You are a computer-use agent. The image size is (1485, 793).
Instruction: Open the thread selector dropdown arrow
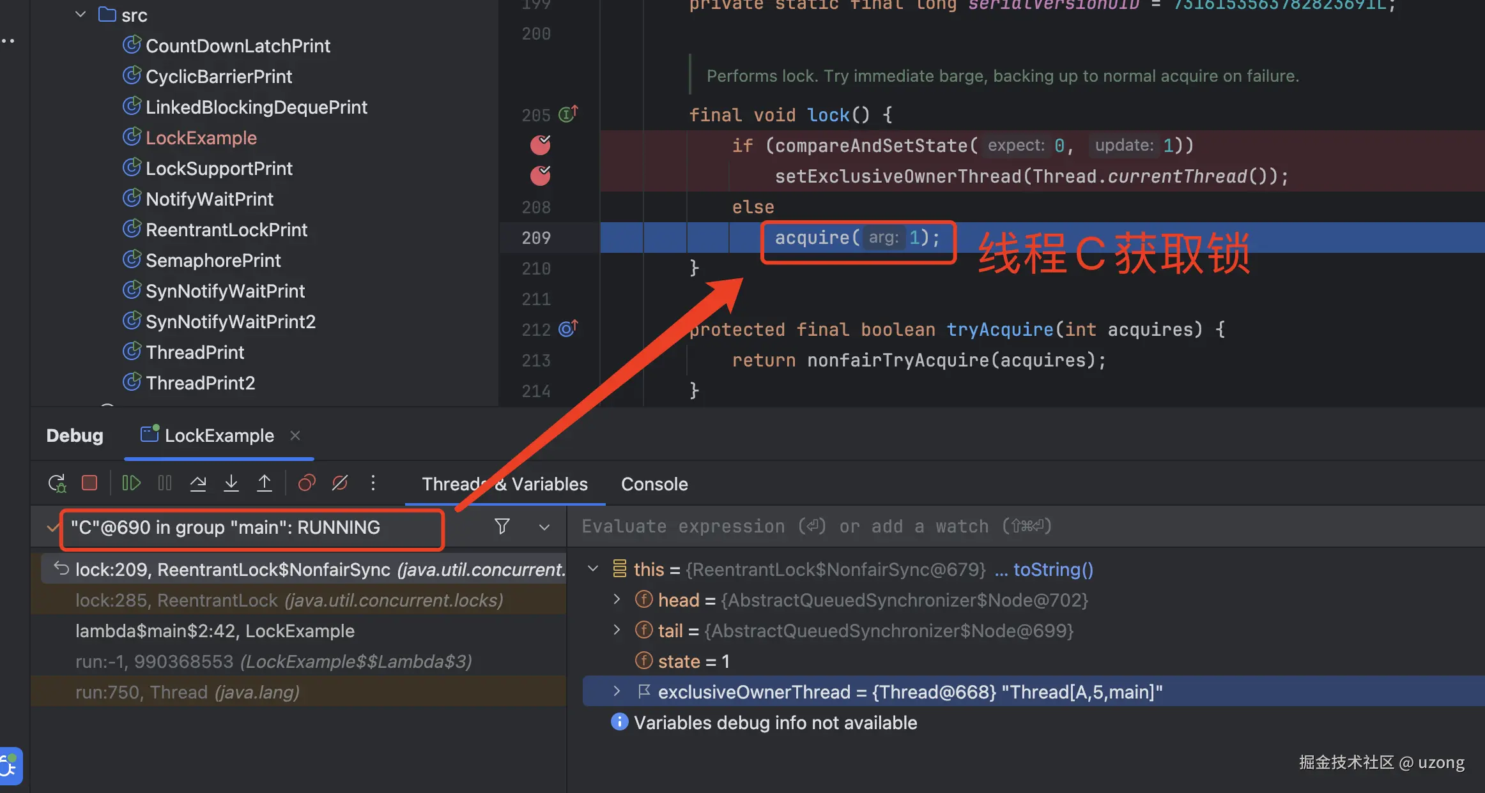click(x=544, y=527)
